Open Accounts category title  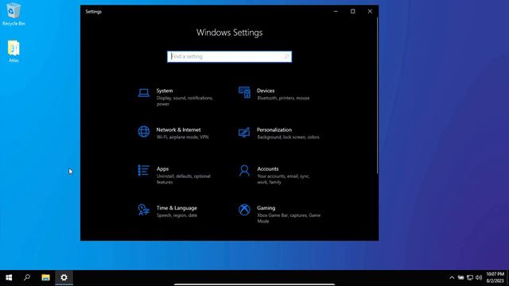(268, 169)
